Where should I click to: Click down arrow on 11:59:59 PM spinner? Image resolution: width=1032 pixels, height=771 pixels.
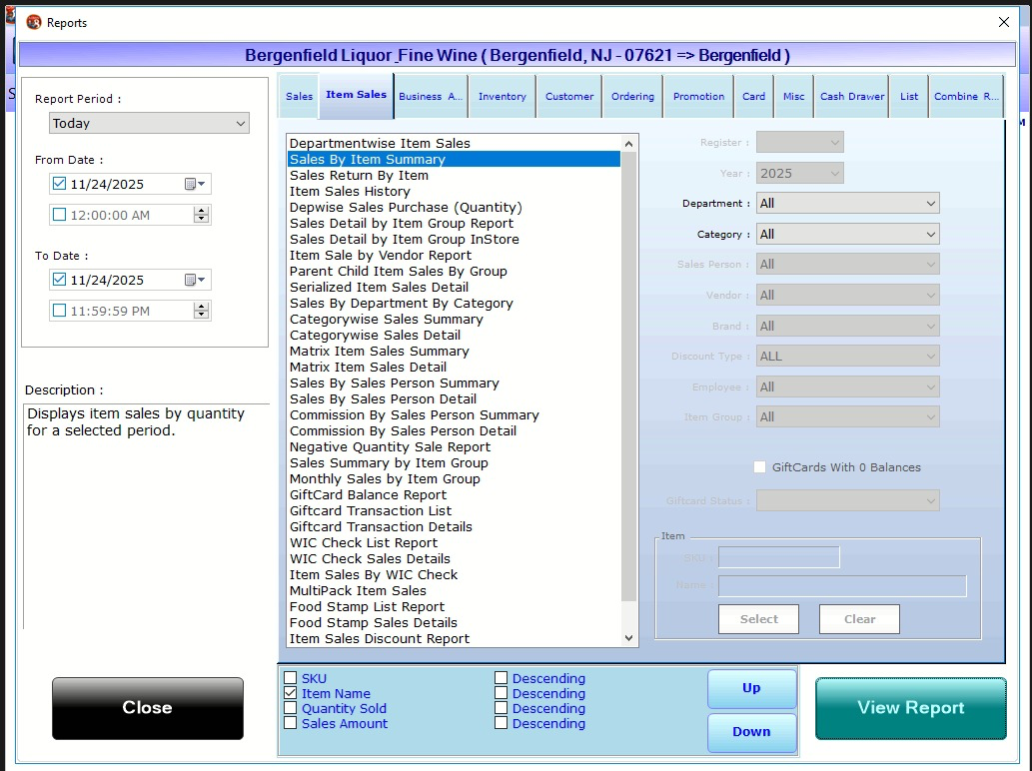[x=202, y=316]
